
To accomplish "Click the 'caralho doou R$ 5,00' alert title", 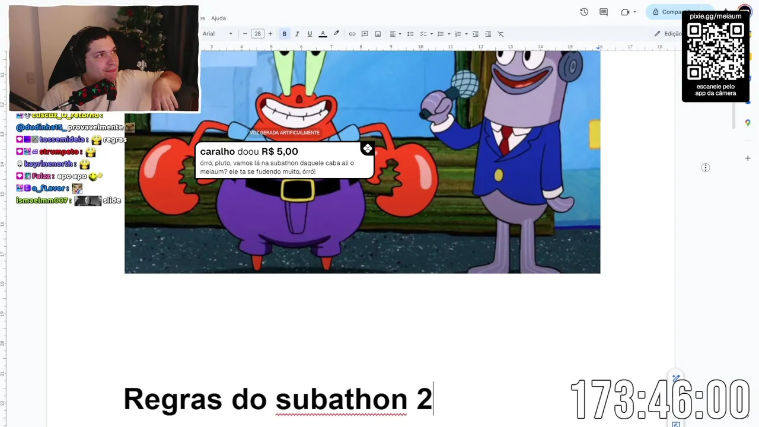I will (249, 152).
